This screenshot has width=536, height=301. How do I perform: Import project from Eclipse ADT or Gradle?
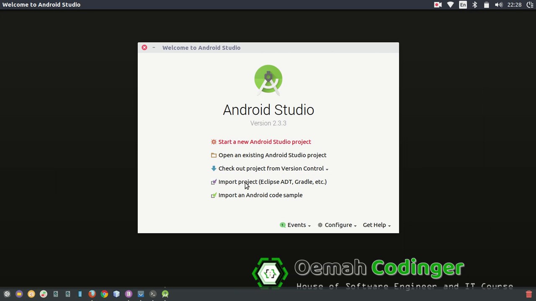click(268, 182)
